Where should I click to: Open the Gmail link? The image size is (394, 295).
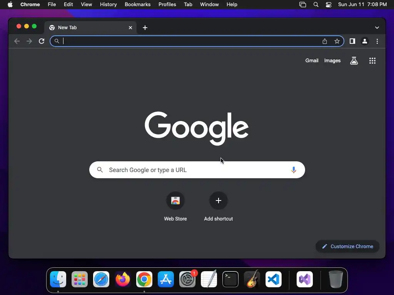click(312, 60)
